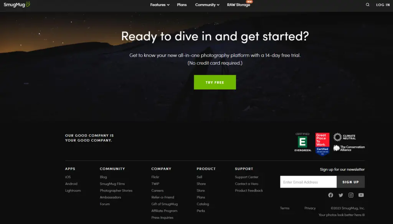393x224 pixels.
Task: Expand the Community dropdown menu
Action: [207, 5]
